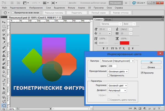The width and height of the screenshot is (165, 111).
Task: Enable Прокрутка во всех окнах checkbox
Action: click(x=13, y=13)
